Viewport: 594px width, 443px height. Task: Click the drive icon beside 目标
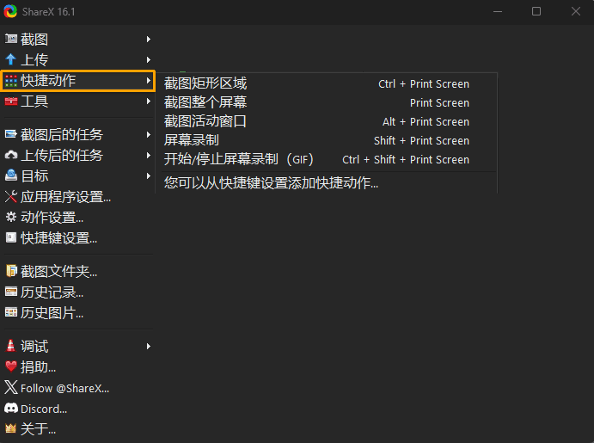[x=11, y=175]
